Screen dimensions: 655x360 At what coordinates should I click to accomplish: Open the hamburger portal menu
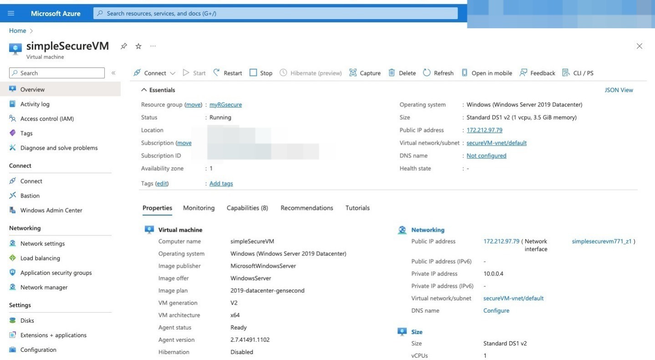[11, 13]
